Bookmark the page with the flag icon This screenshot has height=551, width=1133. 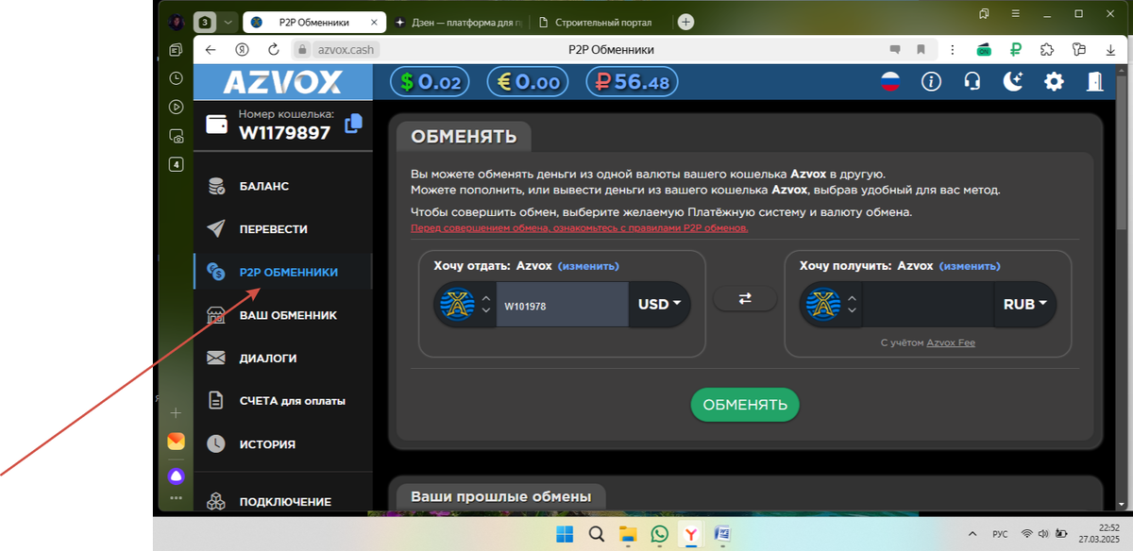[x=920, y=49]
